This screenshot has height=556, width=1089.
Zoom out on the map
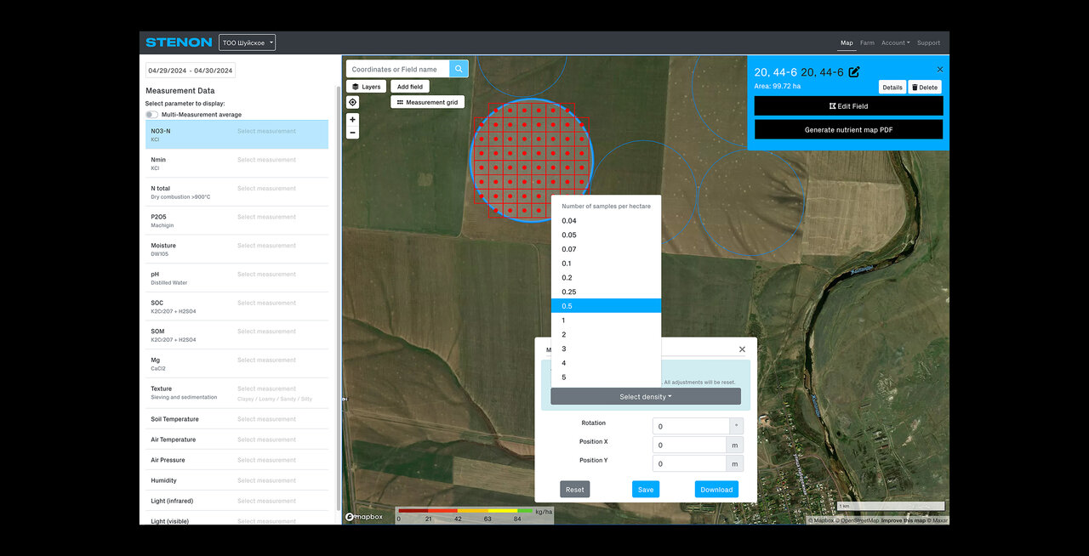[x=352, y=133]
